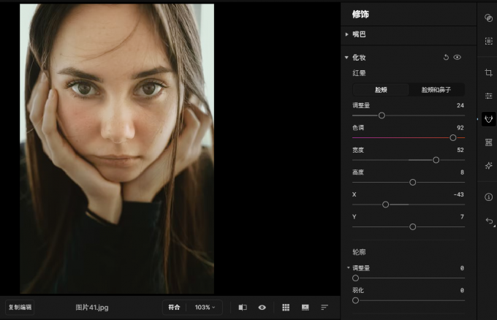Open the 103% zoom dropdown
This screenshot has height=320, width=497.
205,308
